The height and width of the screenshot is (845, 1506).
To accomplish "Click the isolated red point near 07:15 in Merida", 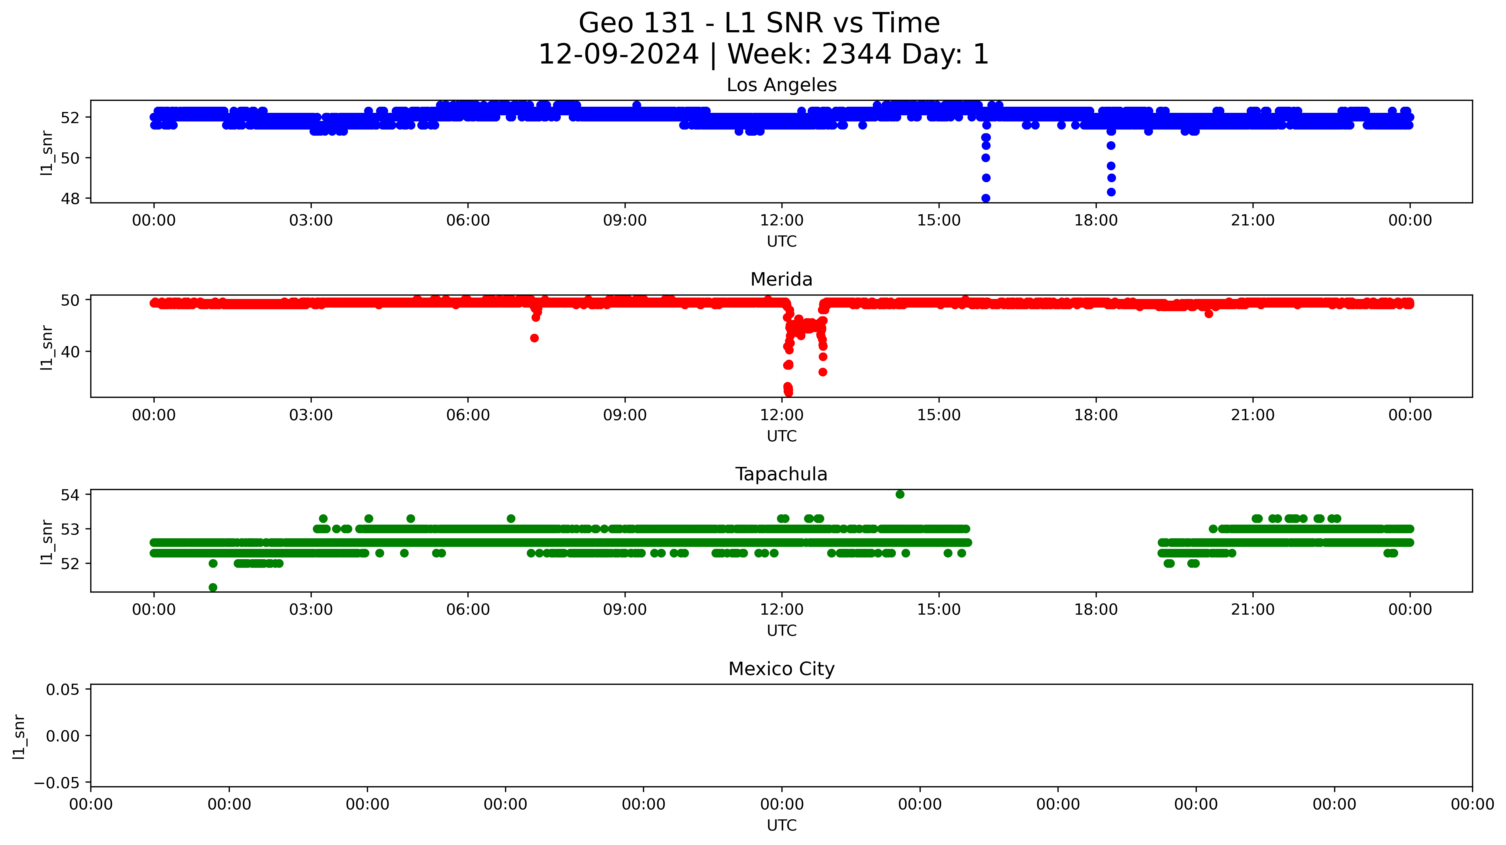I will [x=534, y=338].
